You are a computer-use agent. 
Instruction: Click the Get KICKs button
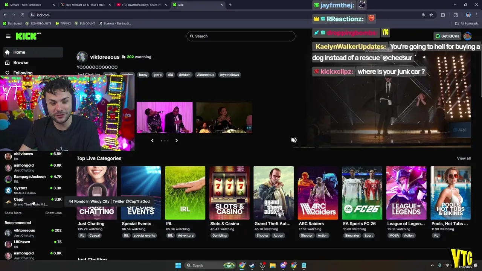(447, 36)
